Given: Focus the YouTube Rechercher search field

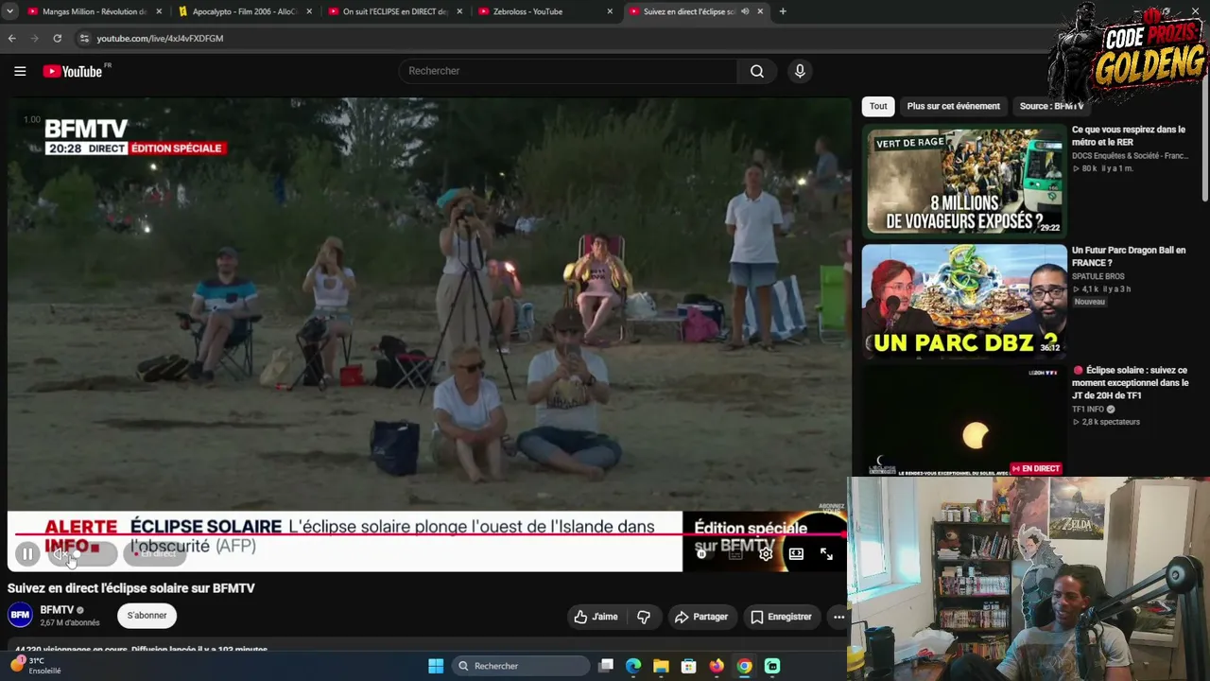Looking at the screenshot, I should [568, 71].
